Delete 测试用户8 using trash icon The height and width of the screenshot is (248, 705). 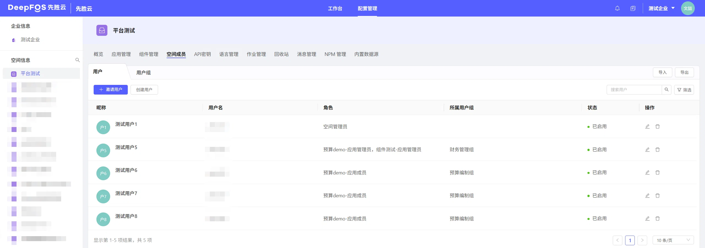tap(658, 219)
